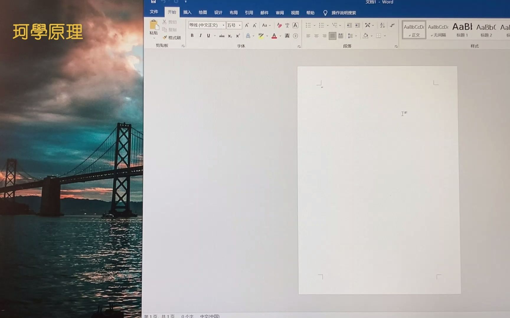Open the font size dropdown

point(240,25)
